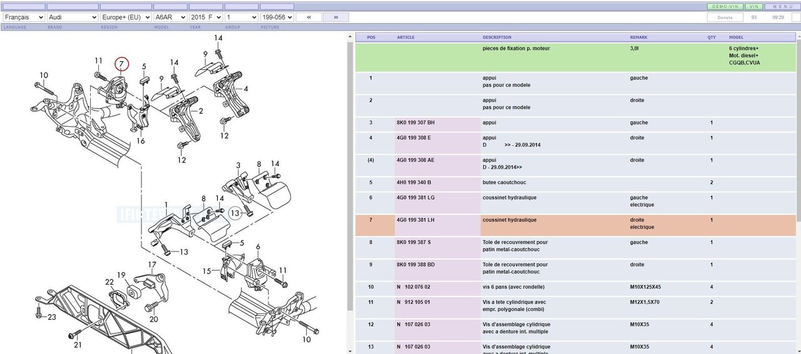
Task: Click the VIN button
Action: pos(753,6)
